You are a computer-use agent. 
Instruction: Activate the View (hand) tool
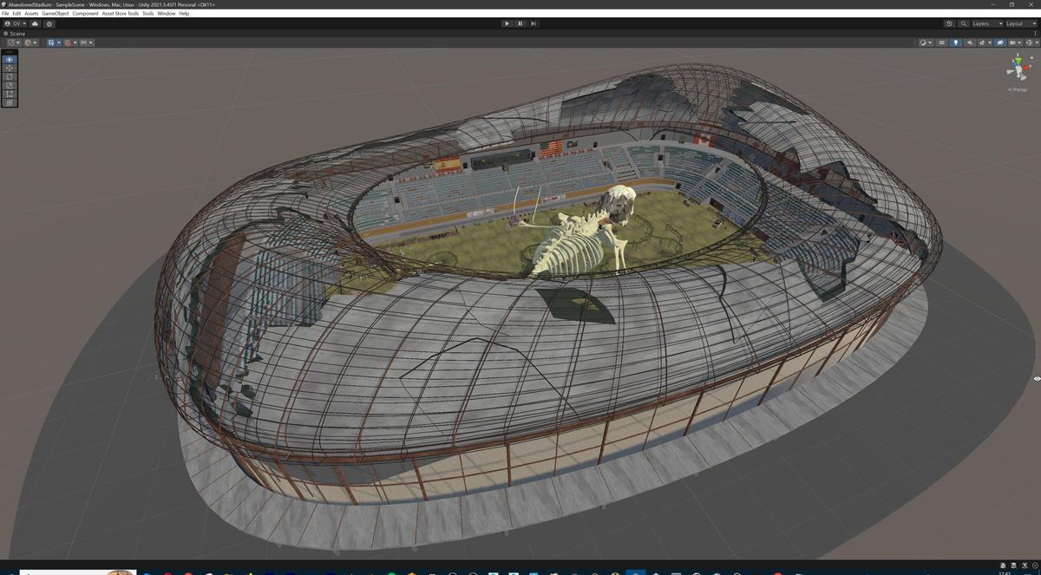(9, 59)
